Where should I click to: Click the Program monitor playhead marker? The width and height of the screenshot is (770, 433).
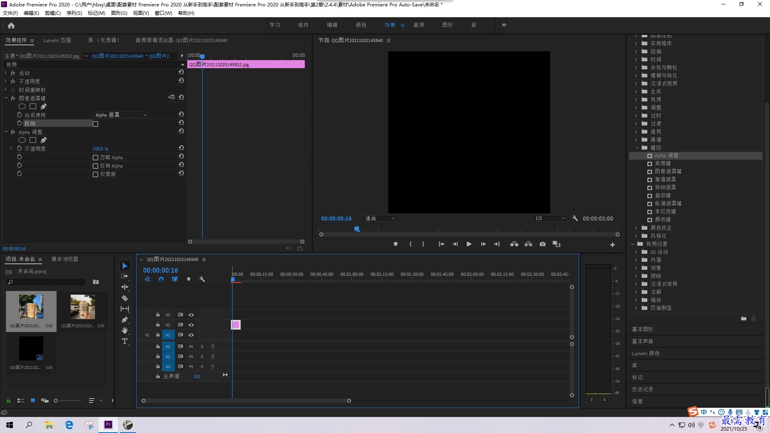(357, 229)
